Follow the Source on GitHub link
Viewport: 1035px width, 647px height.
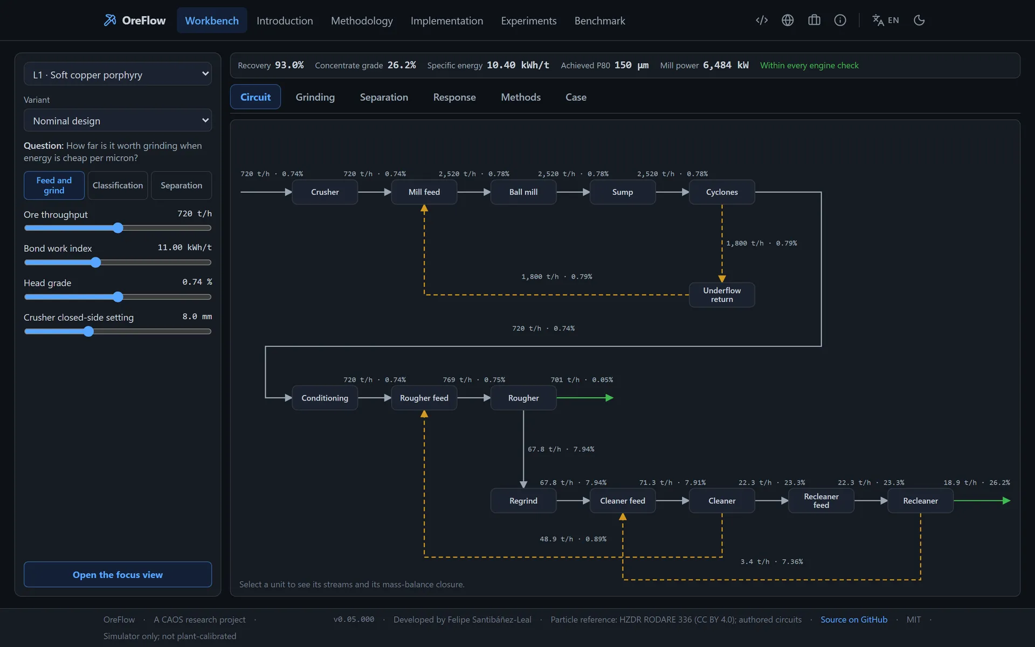(854, 620)
